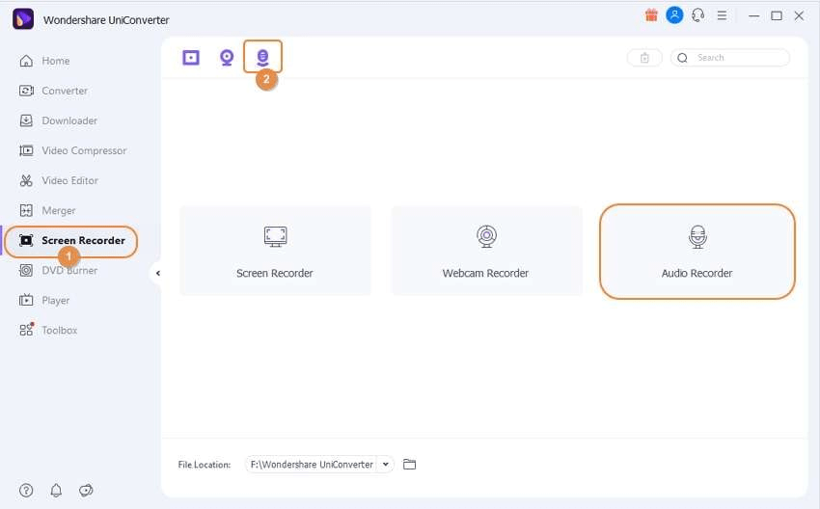Viewport: 820px width, 509px height.
Task: Open the user account avatar icon
Action: 674,15
